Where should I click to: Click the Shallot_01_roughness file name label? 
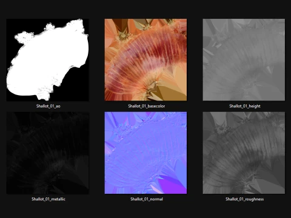(244, 199)
